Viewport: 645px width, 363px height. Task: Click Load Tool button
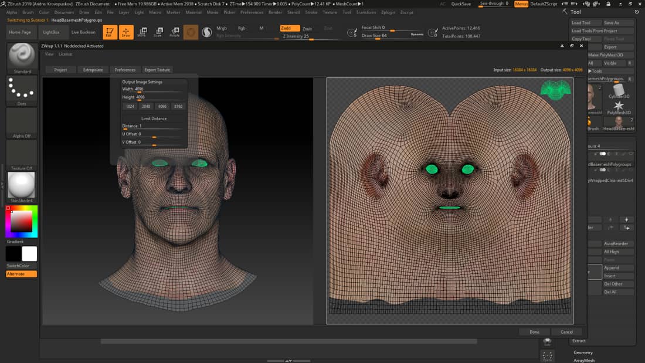coord(585,23)
